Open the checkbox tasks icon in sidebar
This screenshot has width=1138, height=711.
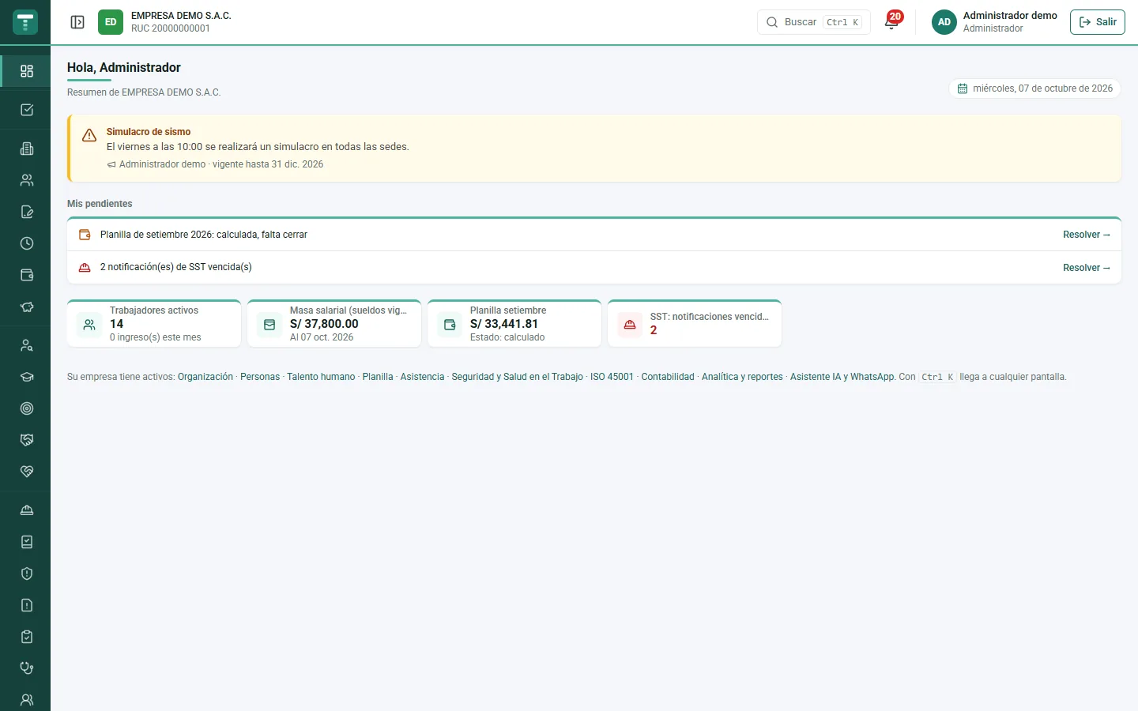[x=27, y=110]
